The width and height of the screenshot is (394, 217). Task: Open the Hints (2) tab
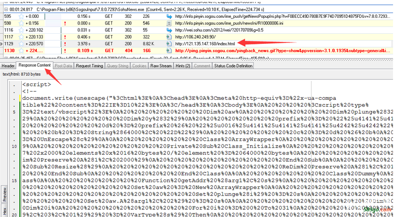[183, 66]
